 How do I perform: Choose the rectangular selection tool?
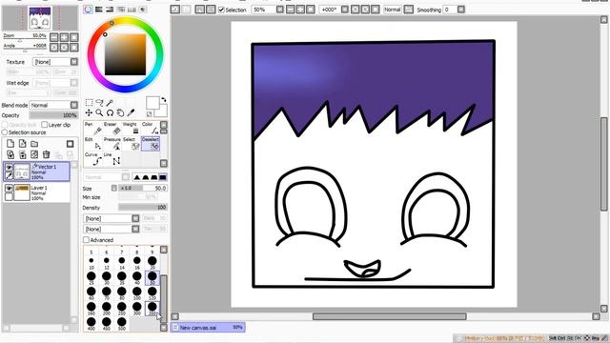point(89,102)
